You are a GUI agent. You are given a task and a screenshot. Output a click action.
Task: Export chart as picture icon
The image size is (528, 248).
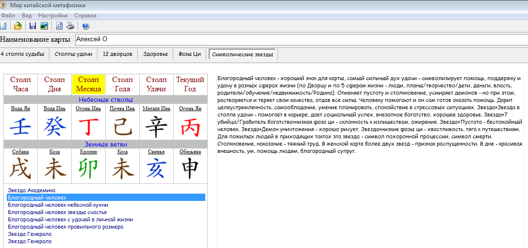44,26
